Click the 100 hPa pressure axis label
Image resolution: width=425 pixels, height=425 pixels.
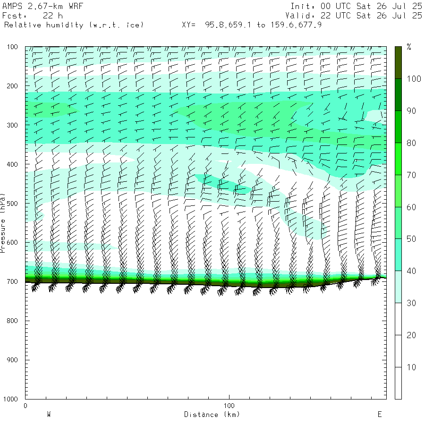coord(12,47)
